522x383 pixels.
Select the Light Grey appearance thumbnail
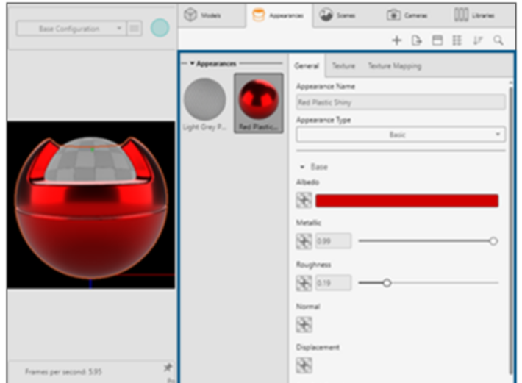pos(204,99)
